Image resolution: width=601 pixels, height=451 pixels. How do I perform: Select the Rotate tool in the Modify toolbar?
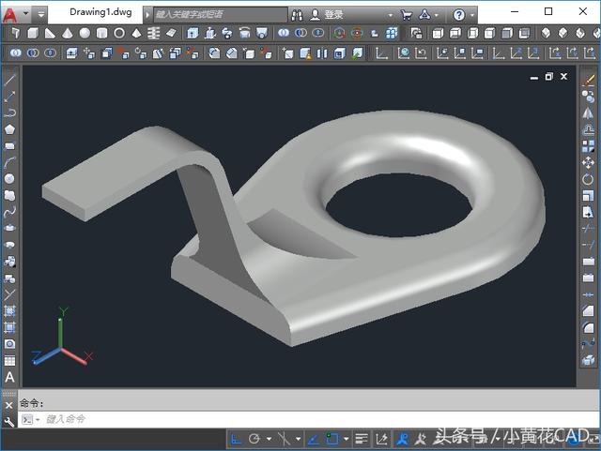click(x=589, y=178)
